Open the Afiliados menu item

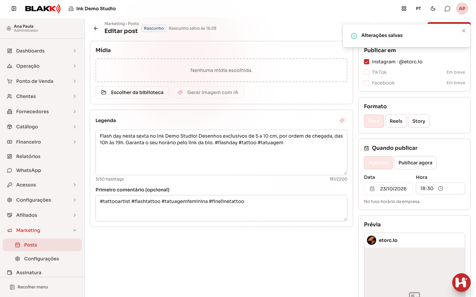pyautogui.click(x=42, y=215)
